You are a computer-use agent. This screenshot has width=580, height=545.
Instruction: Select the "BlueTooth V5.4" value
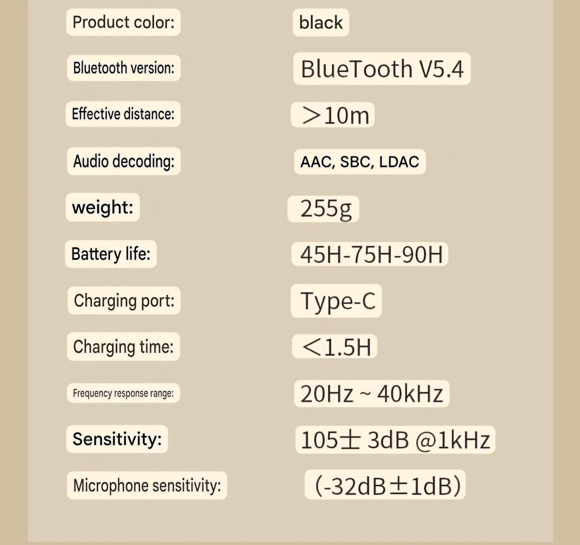[x=382, y=69]
